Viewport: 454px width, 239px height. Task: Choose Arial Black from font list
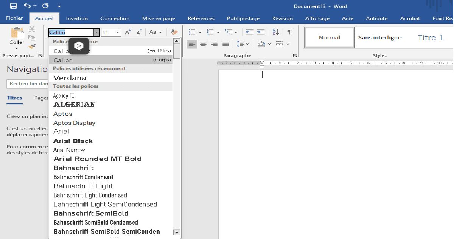[73, 141]
